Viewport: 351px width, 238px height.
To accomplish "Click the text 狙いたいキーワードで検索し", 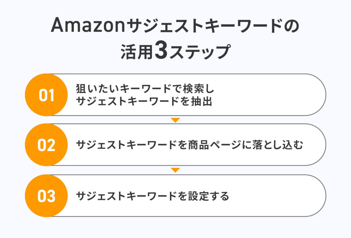I will (x=145, y=89).
